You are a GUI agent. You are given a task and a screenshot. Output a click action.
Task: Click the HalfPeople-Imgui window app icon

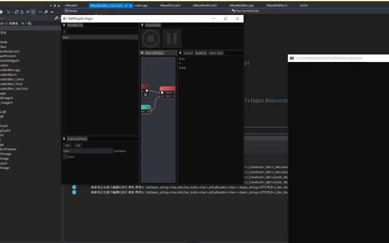click(64, 19)
